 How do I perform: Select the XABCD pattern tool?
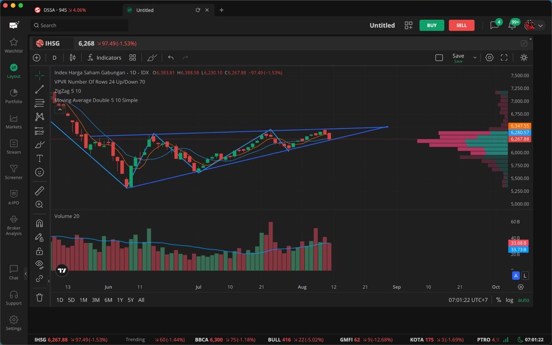tap(39, 117)
